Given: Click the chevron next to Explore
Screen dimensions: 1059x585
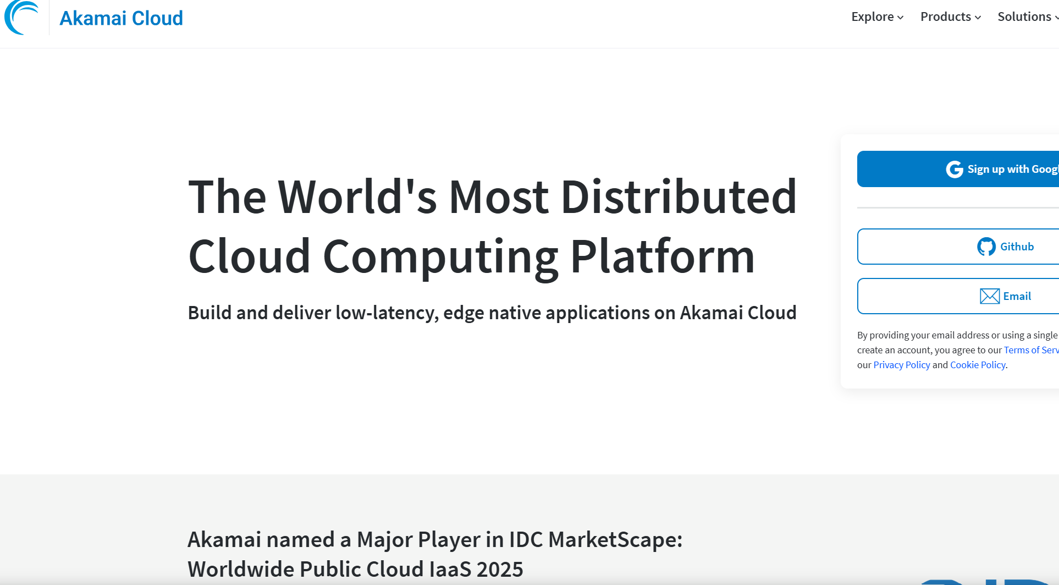Looking at the screenshot, I should (x=901, y=18).
